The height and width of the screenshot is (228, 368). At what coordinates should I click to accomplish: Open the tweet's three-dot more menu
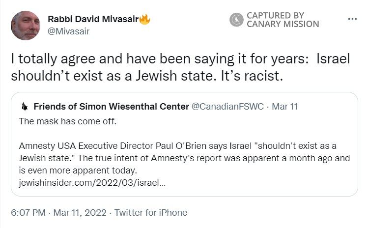point(352,19)
